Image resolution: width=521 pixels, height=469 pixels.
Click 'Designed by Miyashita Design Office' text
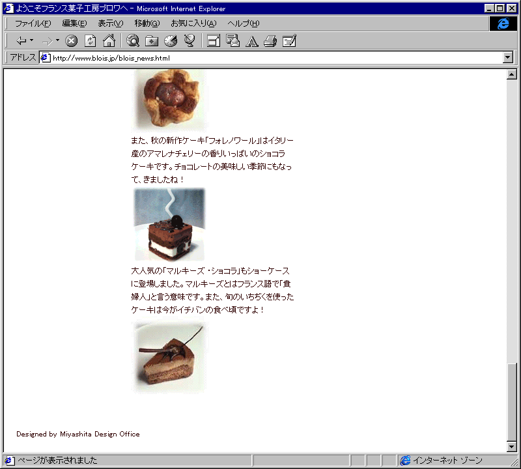78,434
